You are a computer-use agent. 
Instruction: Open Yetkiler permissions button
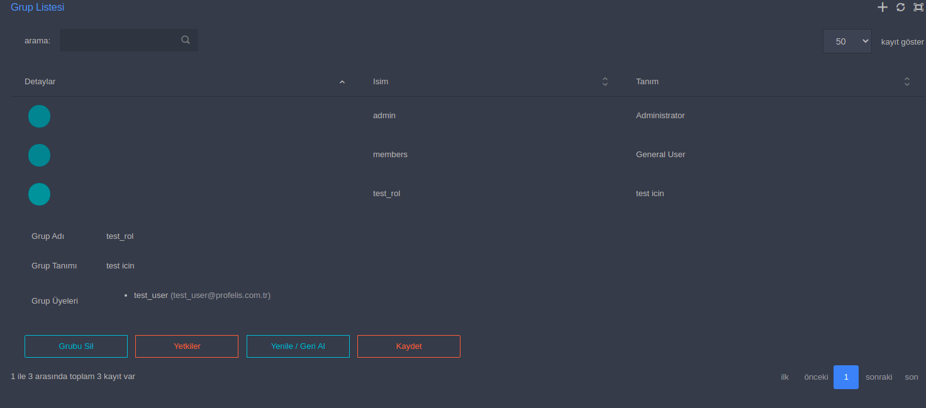(x=187, y=346)
